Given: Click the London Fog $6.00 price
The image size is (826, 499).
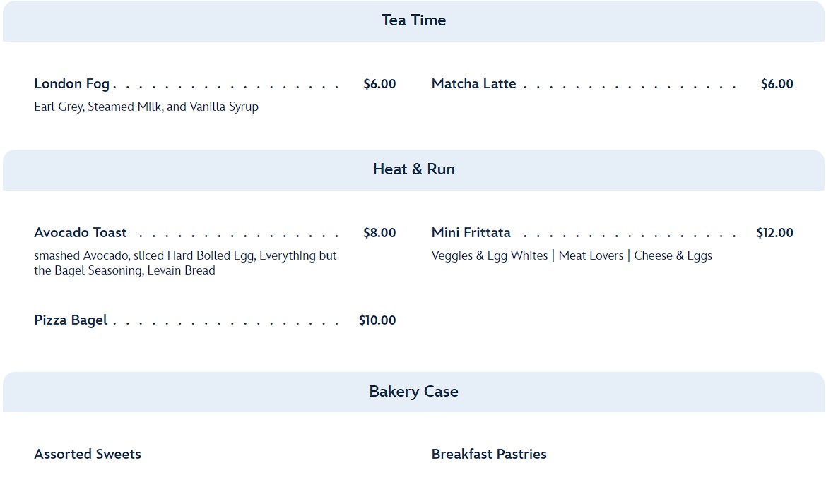Looking at the screenshot, I should [x=379, y=84].
